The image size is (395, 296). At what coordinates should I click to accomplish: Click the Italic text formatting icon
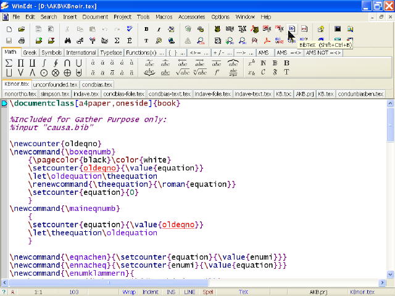(x=159, y=29)
